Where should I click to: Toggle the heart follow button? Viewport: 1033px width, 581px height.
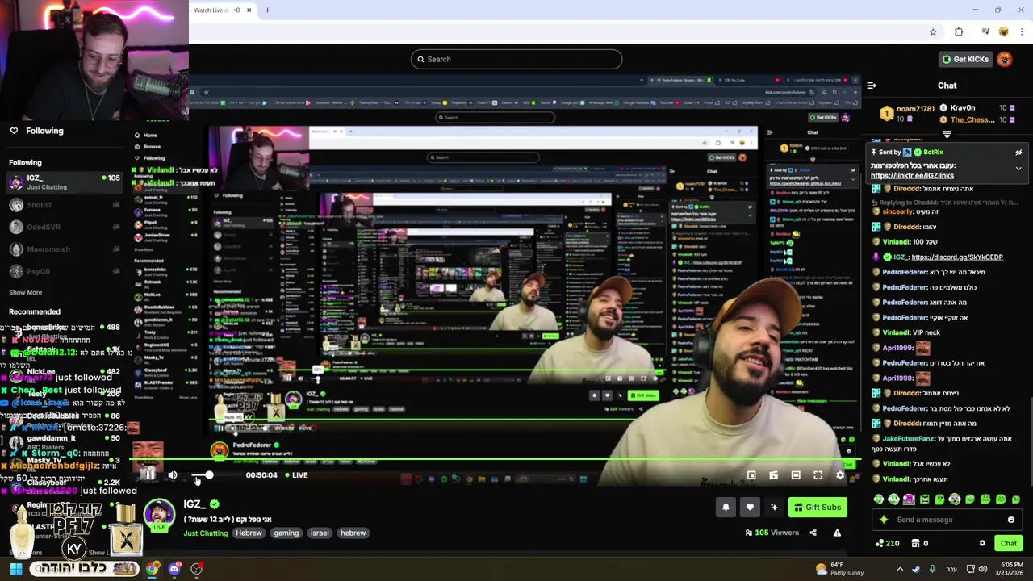[750, 507]
